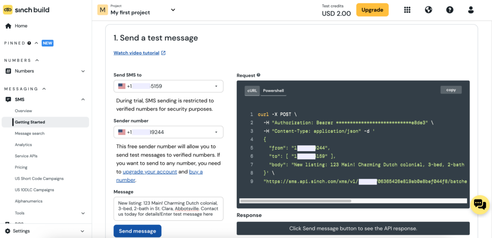Click the US flag in Sender number
This screenshot has width=492, height=238.
(122, 132)
